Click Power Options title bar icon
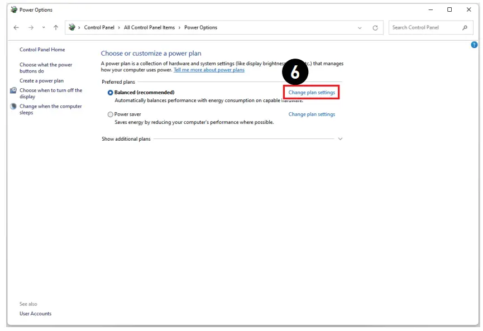This screenshot has width=483, height=331. (x=14, y=9)
